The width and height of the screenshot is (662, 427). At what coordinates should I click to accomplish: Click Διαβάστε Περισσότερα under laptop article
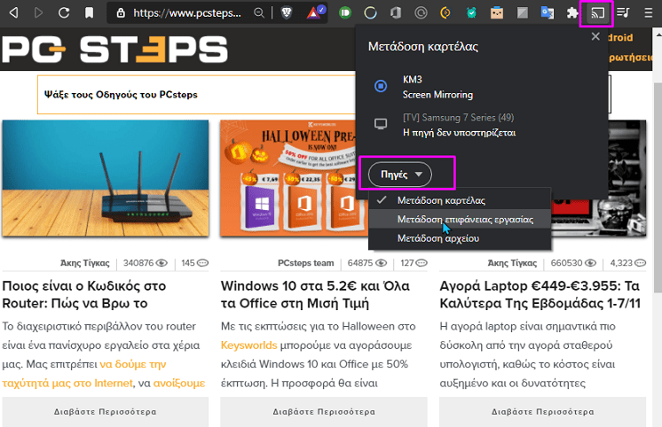542,412
